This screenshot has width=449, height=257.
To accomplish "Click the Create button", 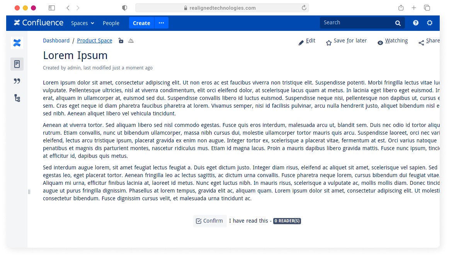I will [x=141, y=23].
